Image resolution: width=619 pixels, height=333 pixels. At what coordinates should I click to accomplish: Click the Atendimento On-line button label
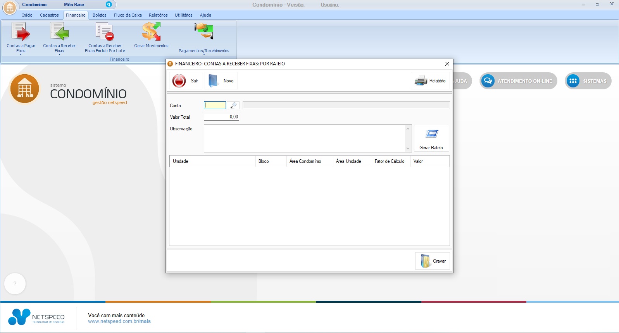(x=525, y=81)
